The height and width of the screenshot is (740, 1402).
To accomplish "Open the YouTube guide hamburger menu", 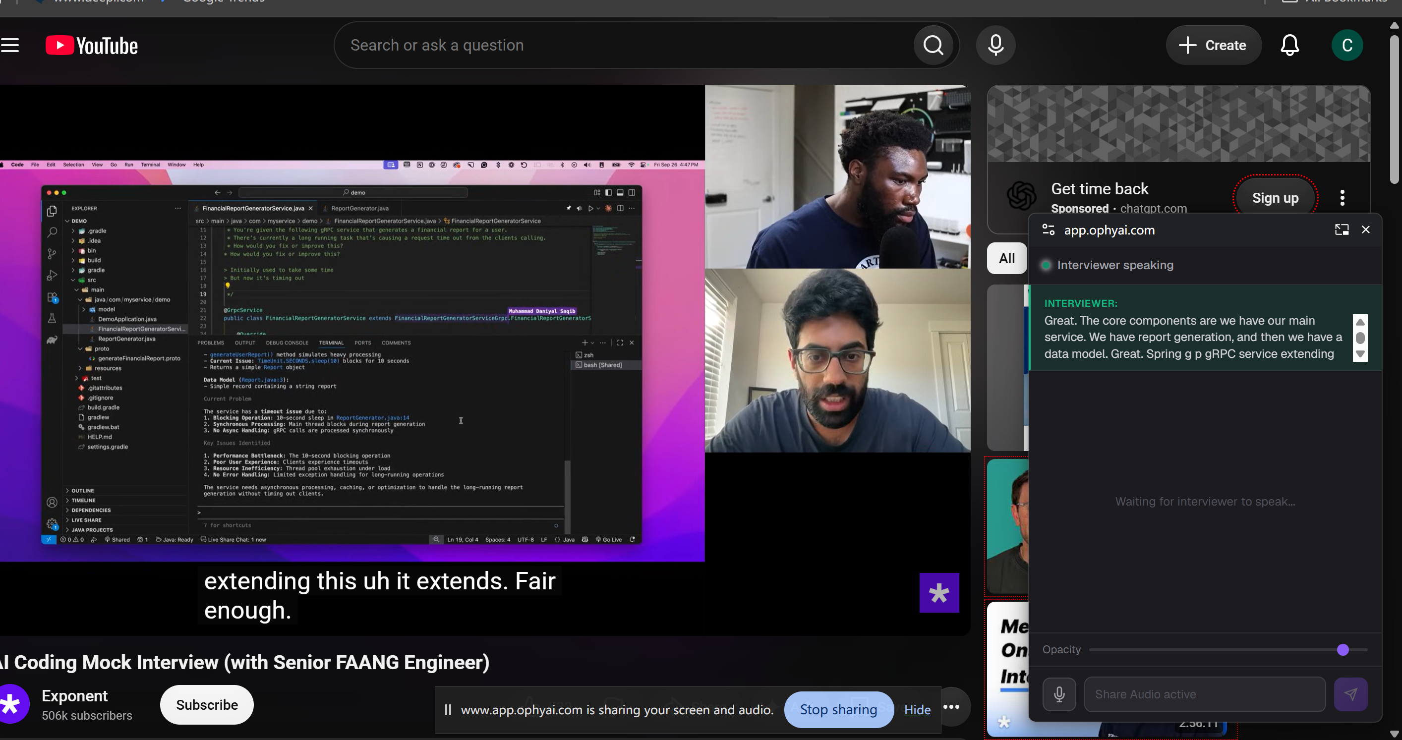I will (9, 45).
